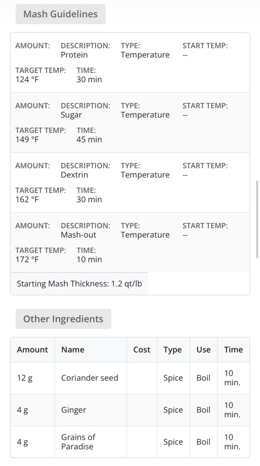Viewport: 260px width, 466px height.
Task: Click the Protein mash step description
Action: click(74, 55)
